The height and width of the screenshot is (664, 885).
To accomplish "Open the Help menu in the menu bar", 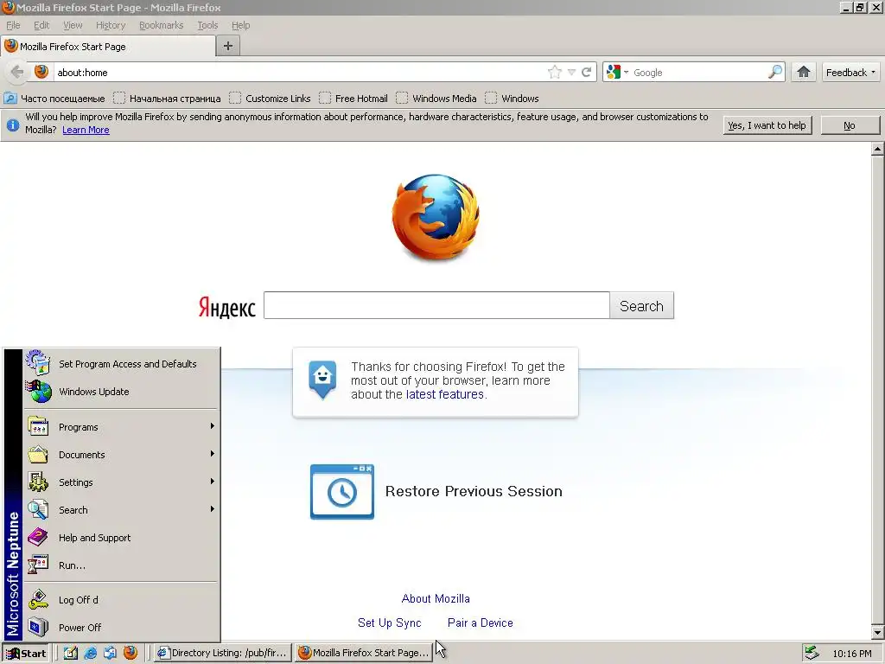I will 240,25.
